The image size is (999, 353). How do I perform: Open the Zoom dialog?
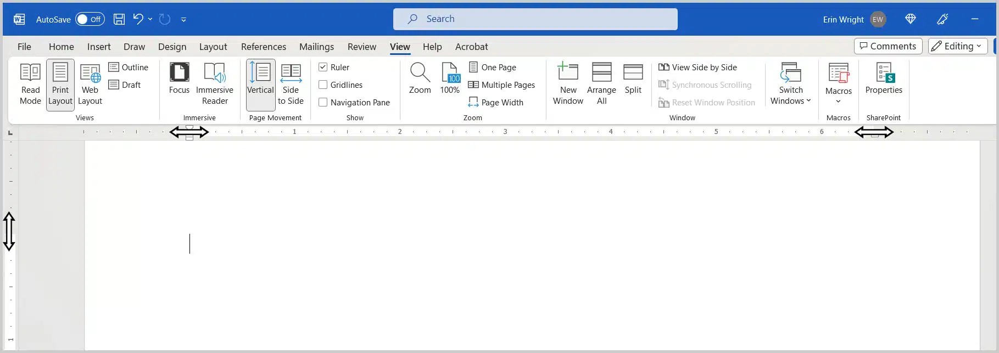tap(420, 79)
